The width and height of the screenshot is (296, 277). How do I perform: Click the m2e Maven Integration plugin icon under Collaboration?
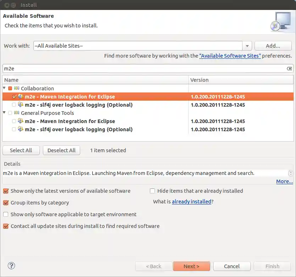(21, 96)
